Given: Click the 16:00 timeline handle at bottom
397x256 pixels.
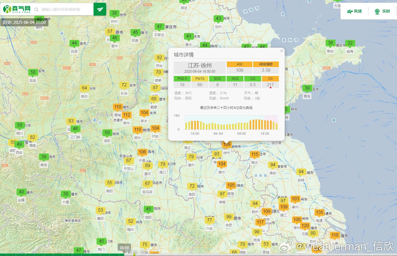Looking at the screenshot, I should click(124, 248).
